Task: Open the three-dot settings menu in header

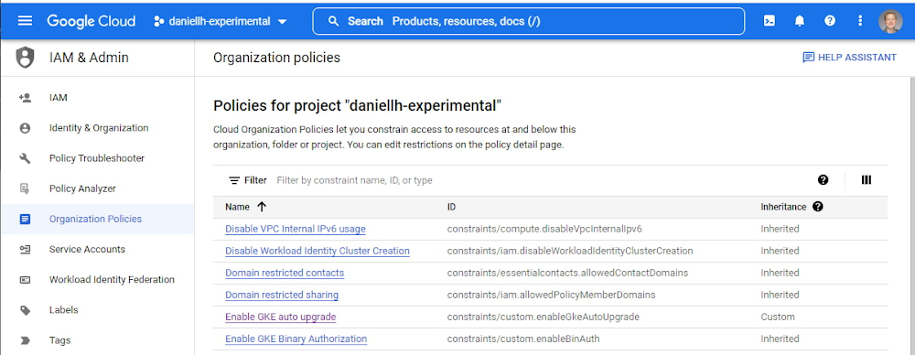Action: pos(859,21)
